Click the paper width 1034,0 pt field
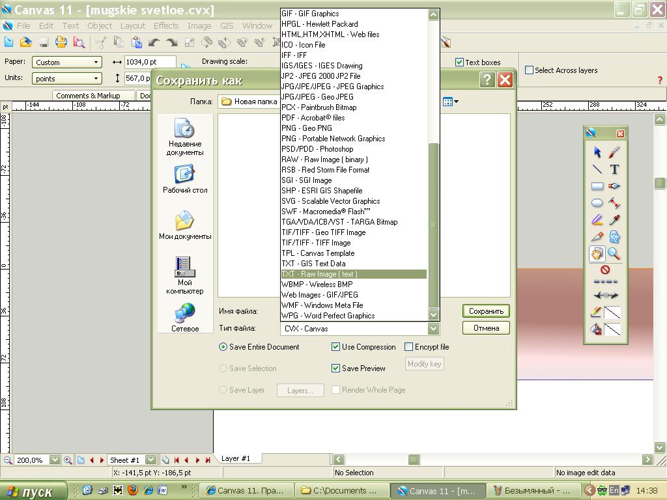The width and height of the screenshot is (667, 500). (x=150, y=62)
